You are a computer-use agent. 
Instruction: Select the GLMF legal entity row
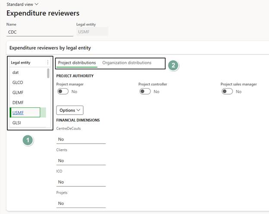18,93
